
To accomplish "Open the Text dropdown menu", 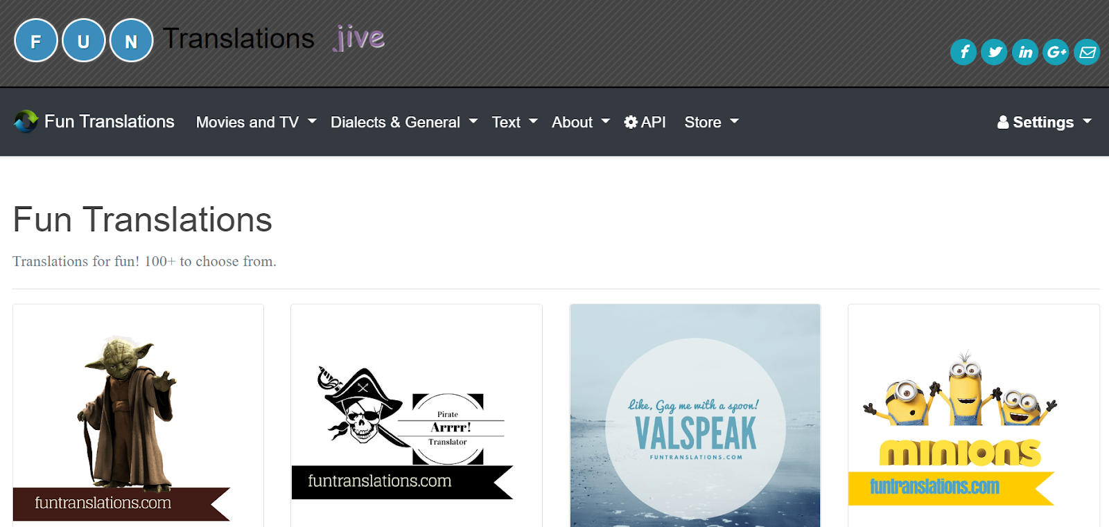I will 515,122.
